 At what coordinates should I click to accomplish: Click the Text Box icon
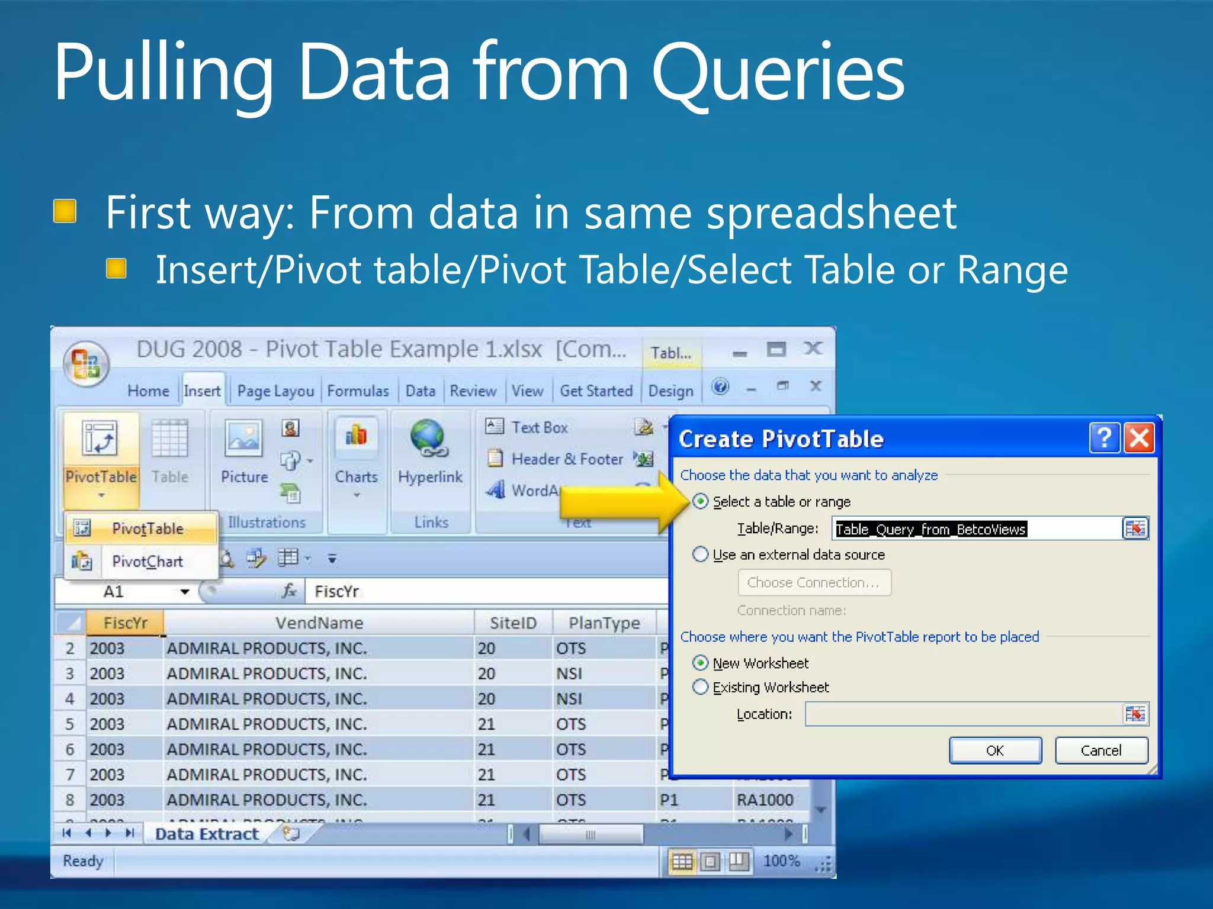click(x=495, y=426)
